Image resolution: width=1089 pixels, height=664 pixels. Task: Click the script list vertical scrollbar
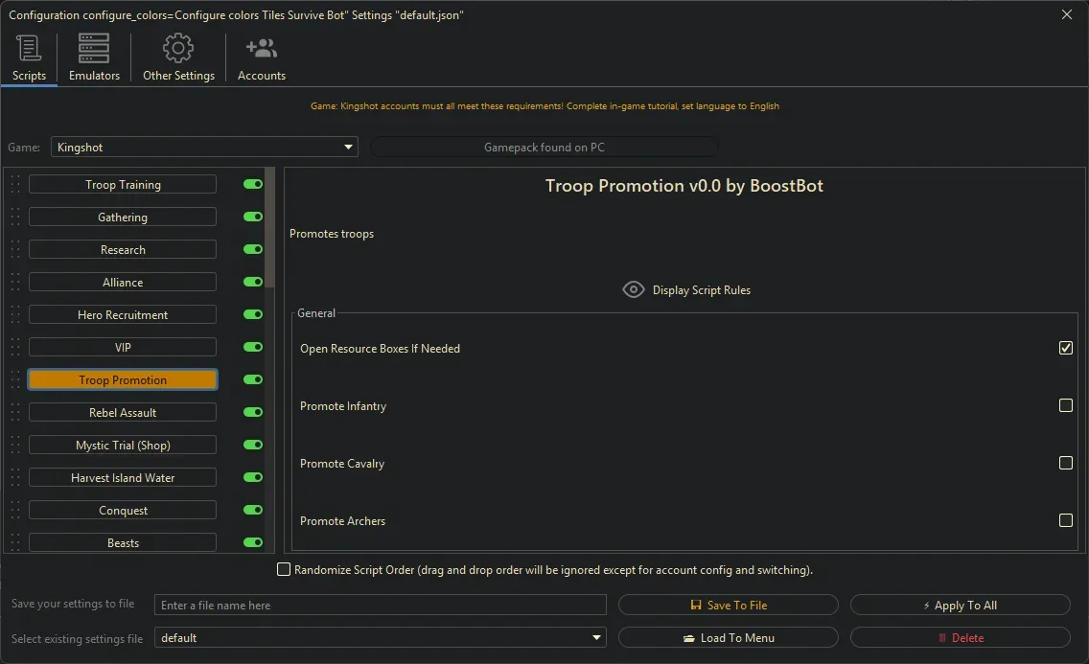270,230
